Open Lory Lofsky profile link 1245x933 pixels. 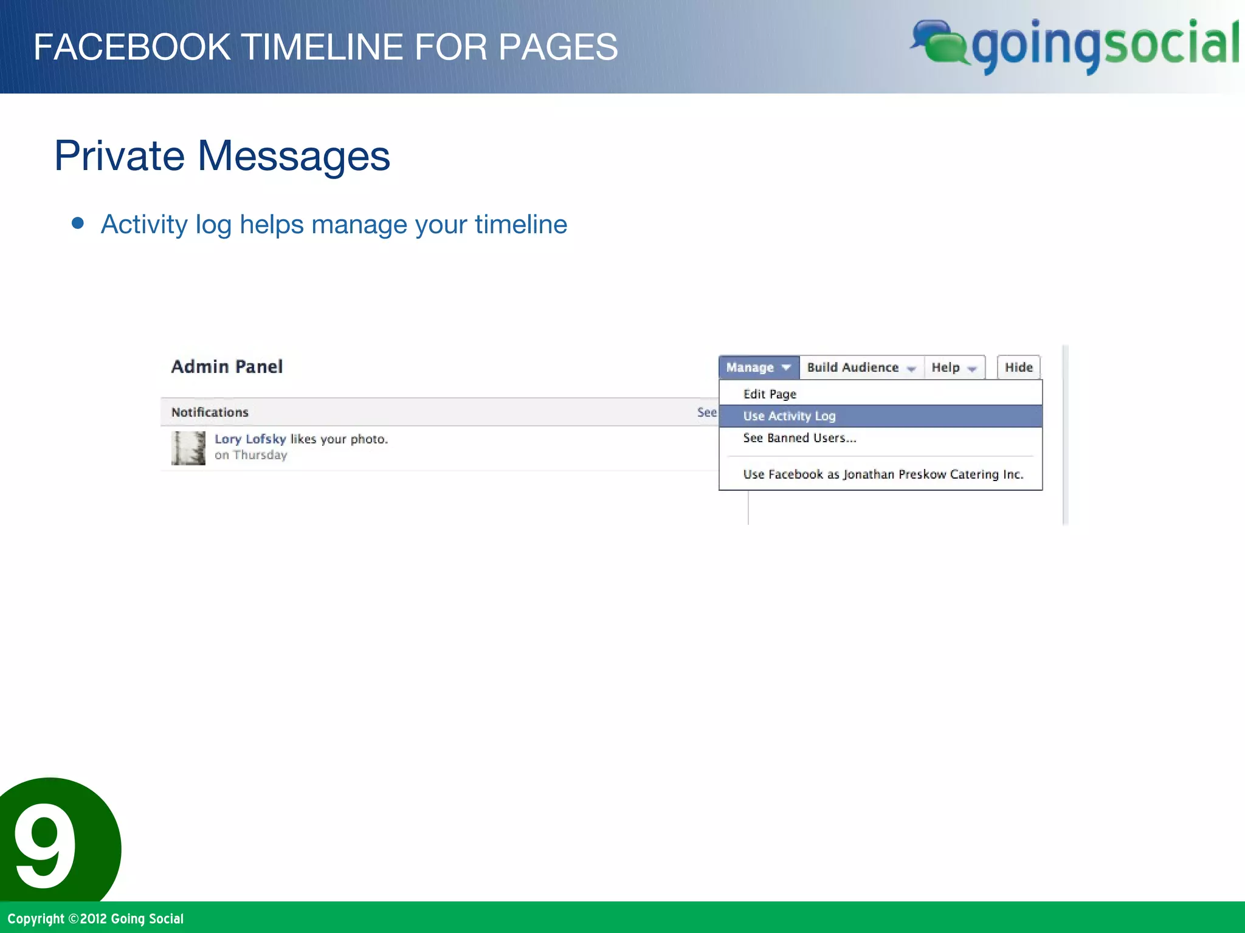coord(250,439)
